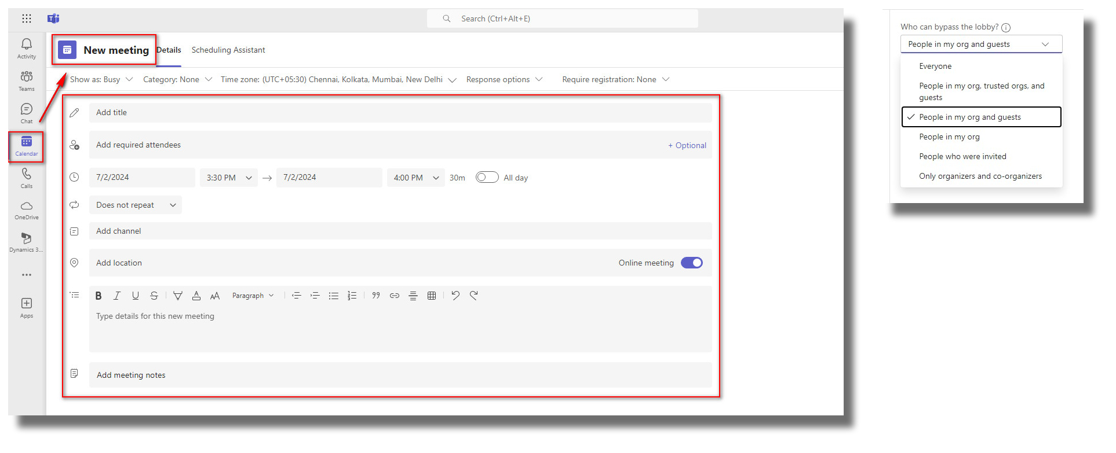Open the Time zone dropdown
The width and height of the screenshot is (1116, 453).
pos(338,79)
